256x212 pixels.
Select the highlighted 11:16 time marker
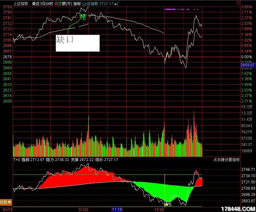[x=117, y=209]
